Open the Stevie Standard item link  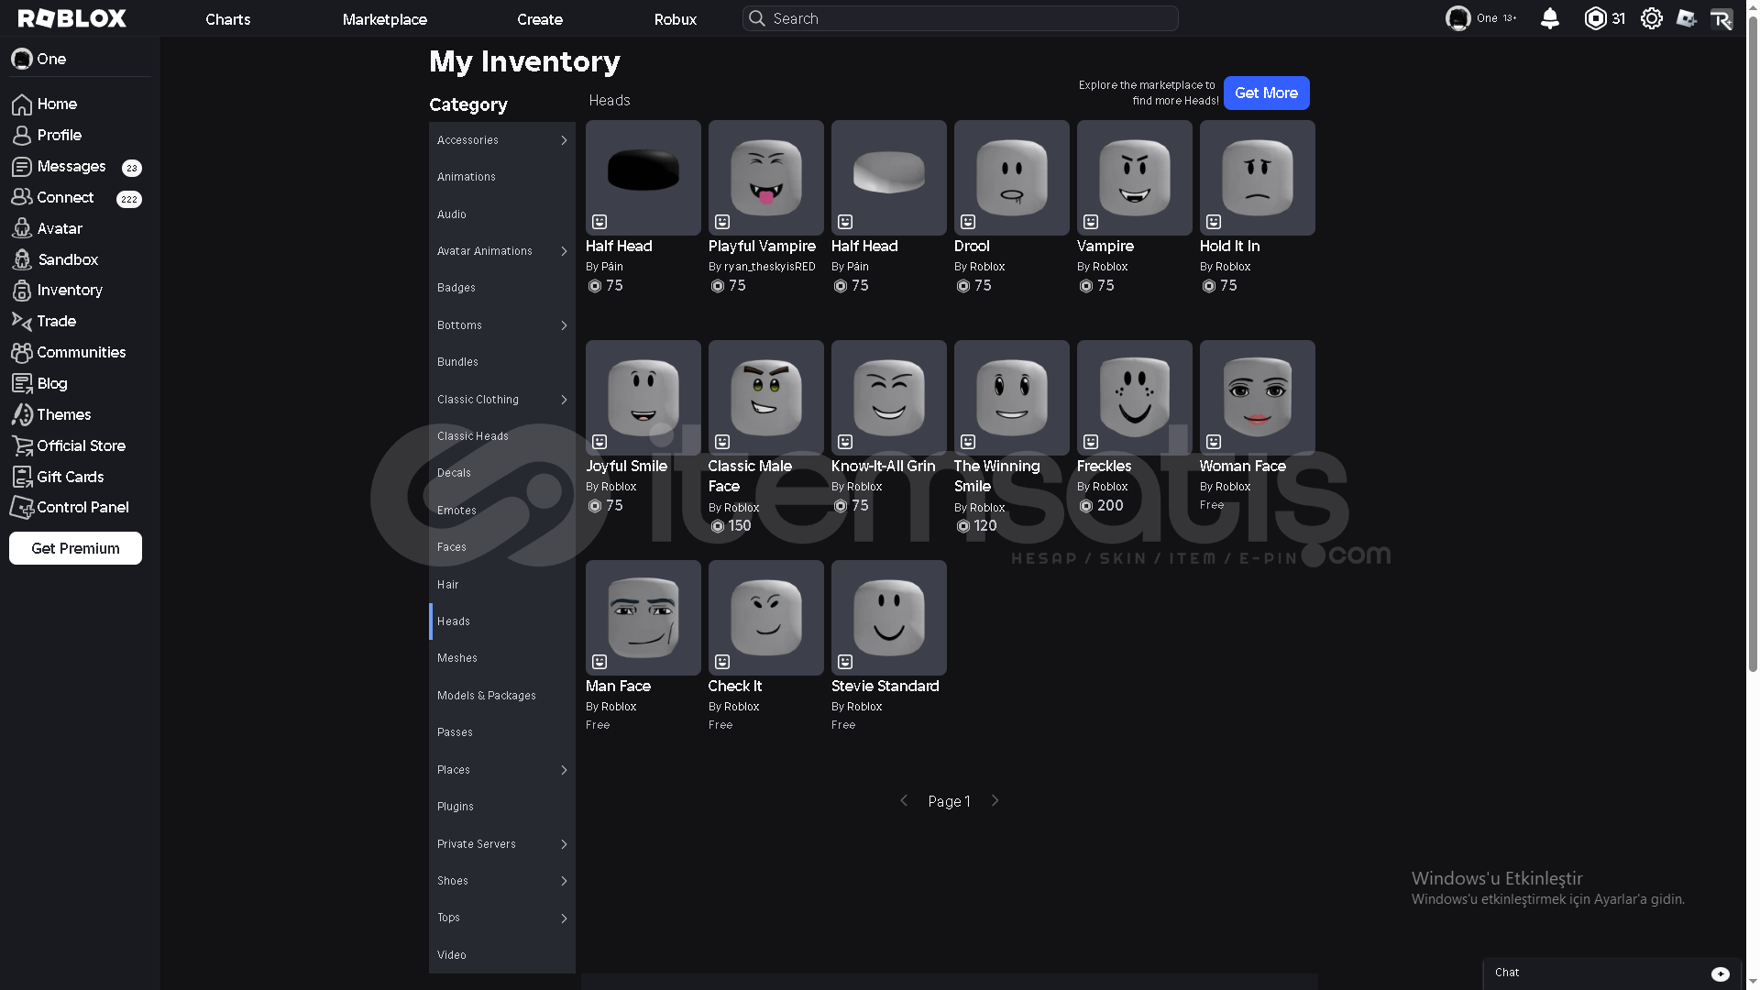(885, 687)
